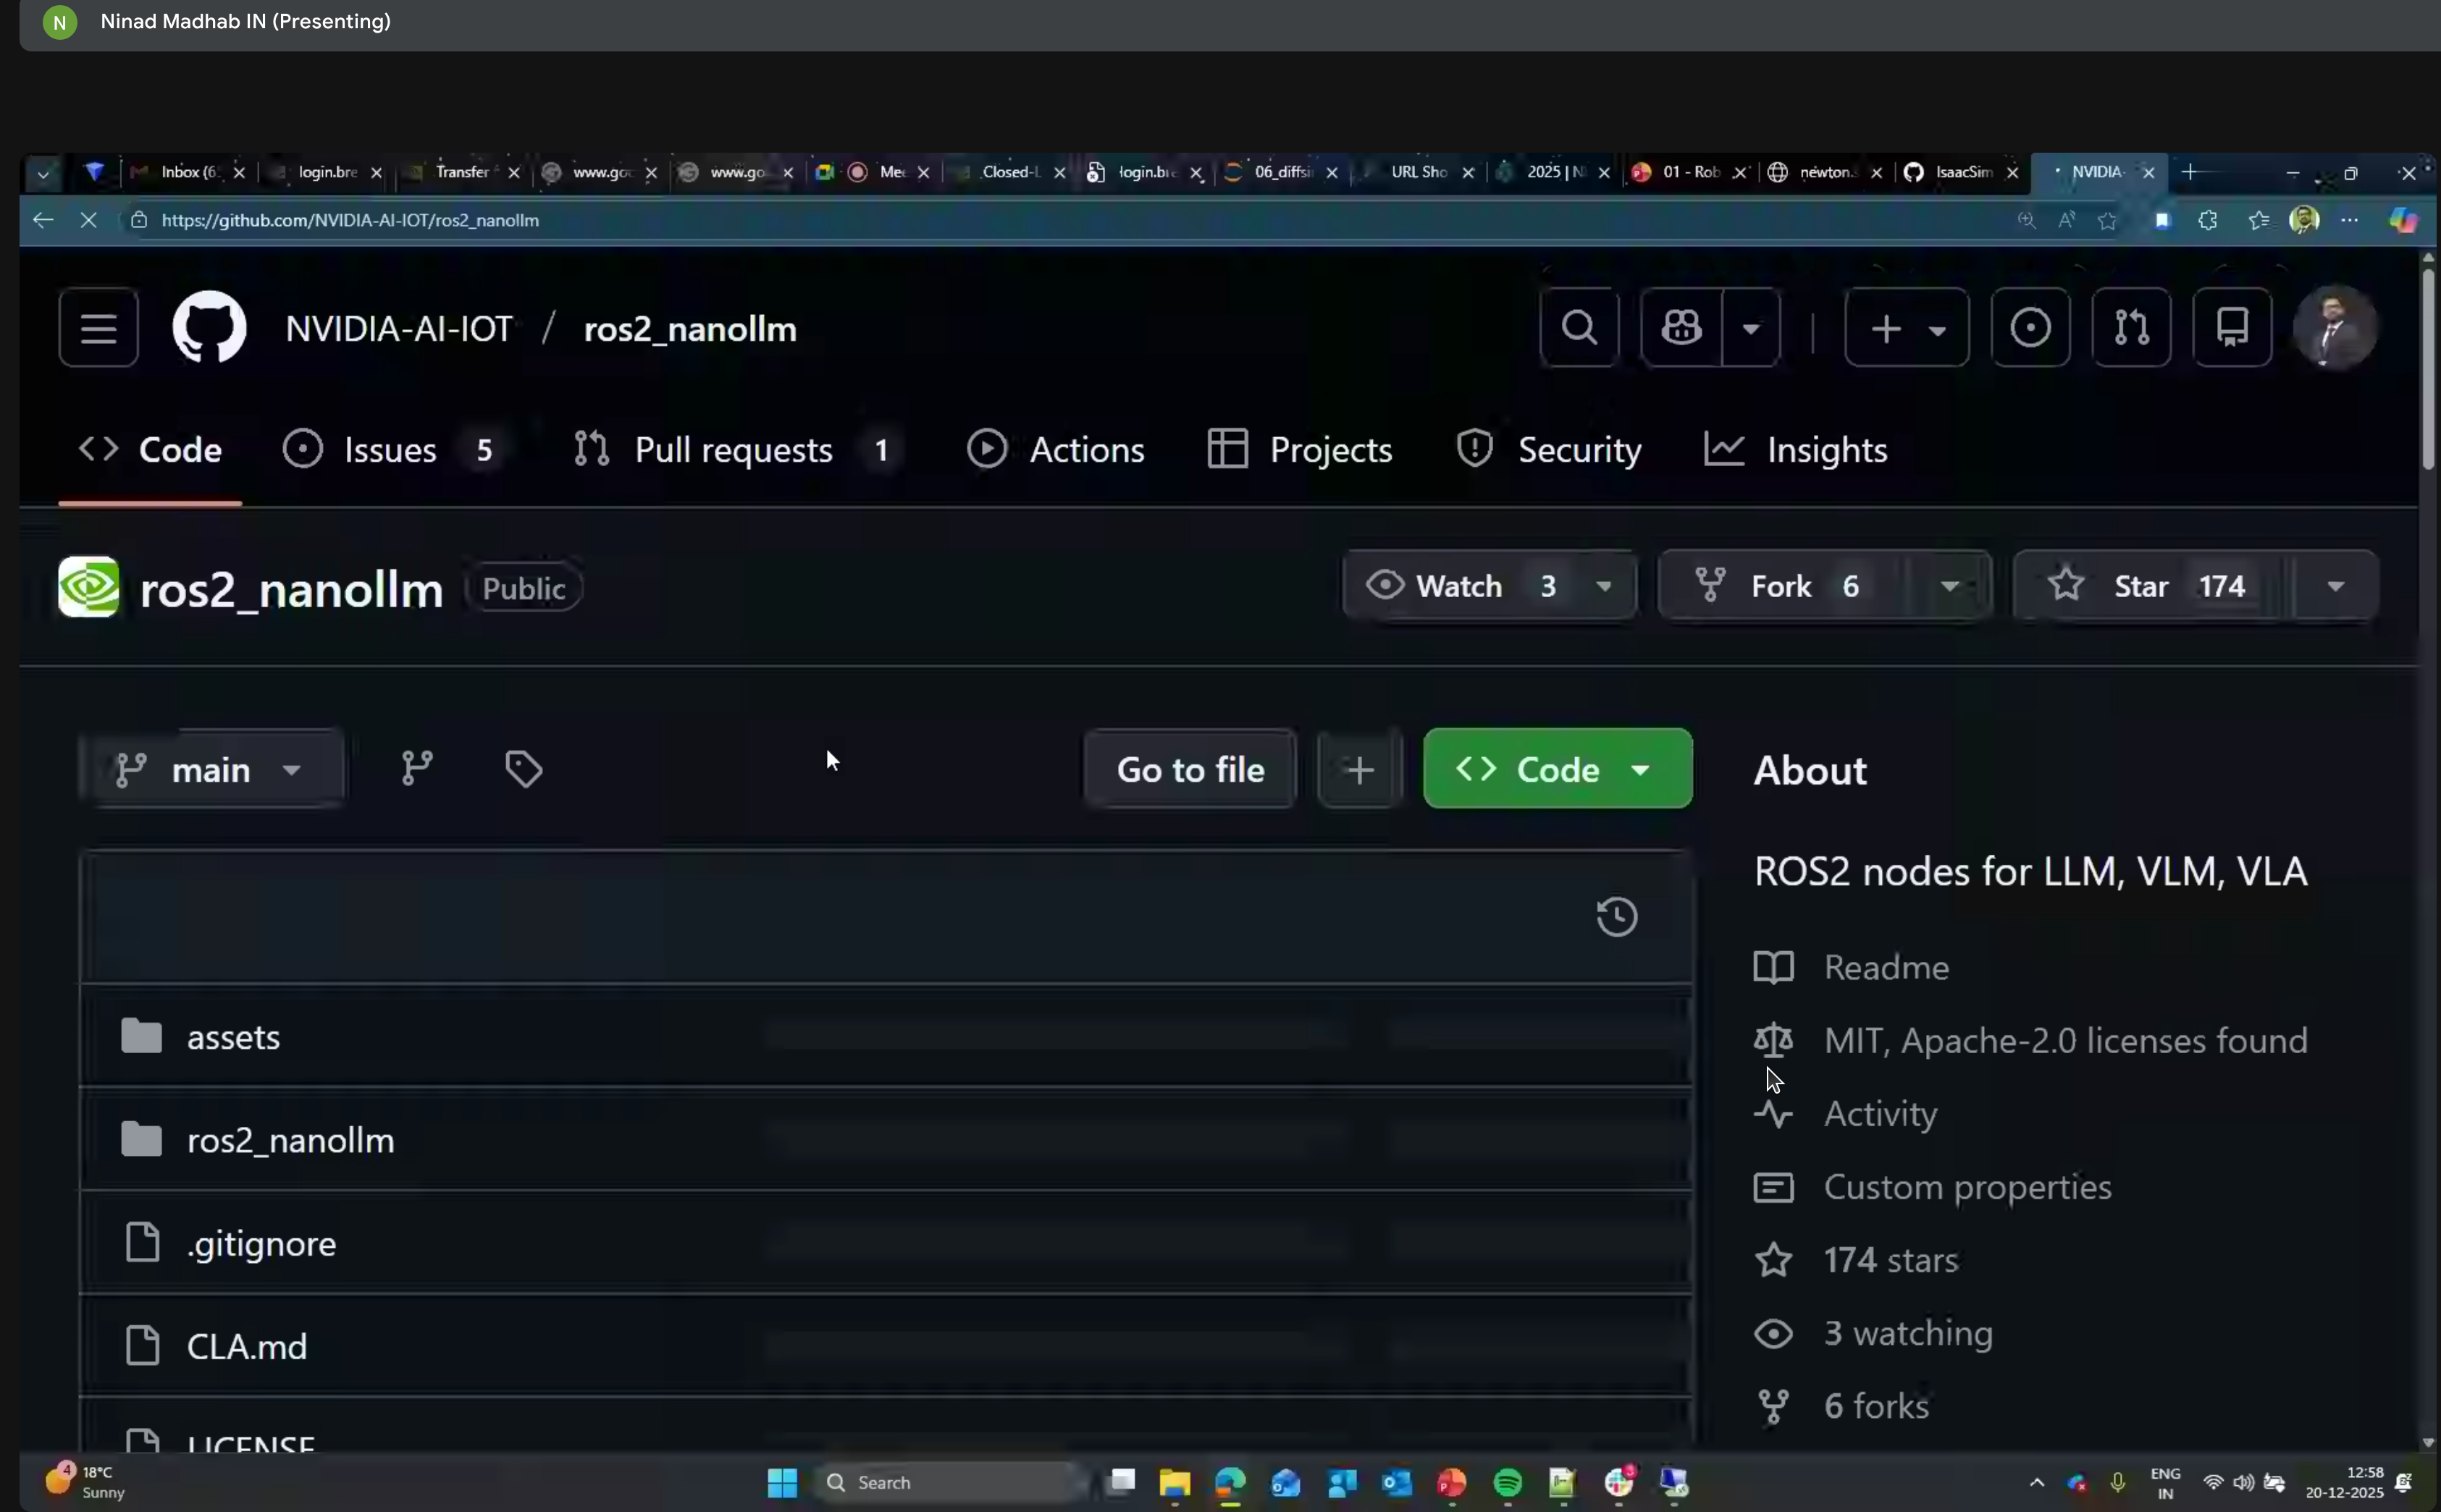The height and width of the screenshot is (1512, 2441).
Task: Expand the main branch dropdown
Action: (211, 769)
